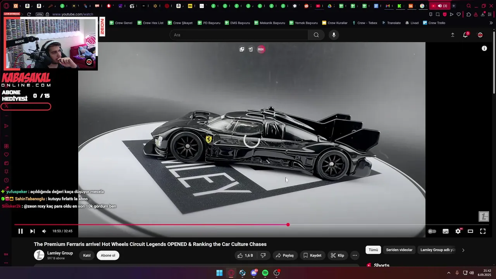496x279 pixels.
Task: Click the Katıl join button
Action: click(87, 255)
